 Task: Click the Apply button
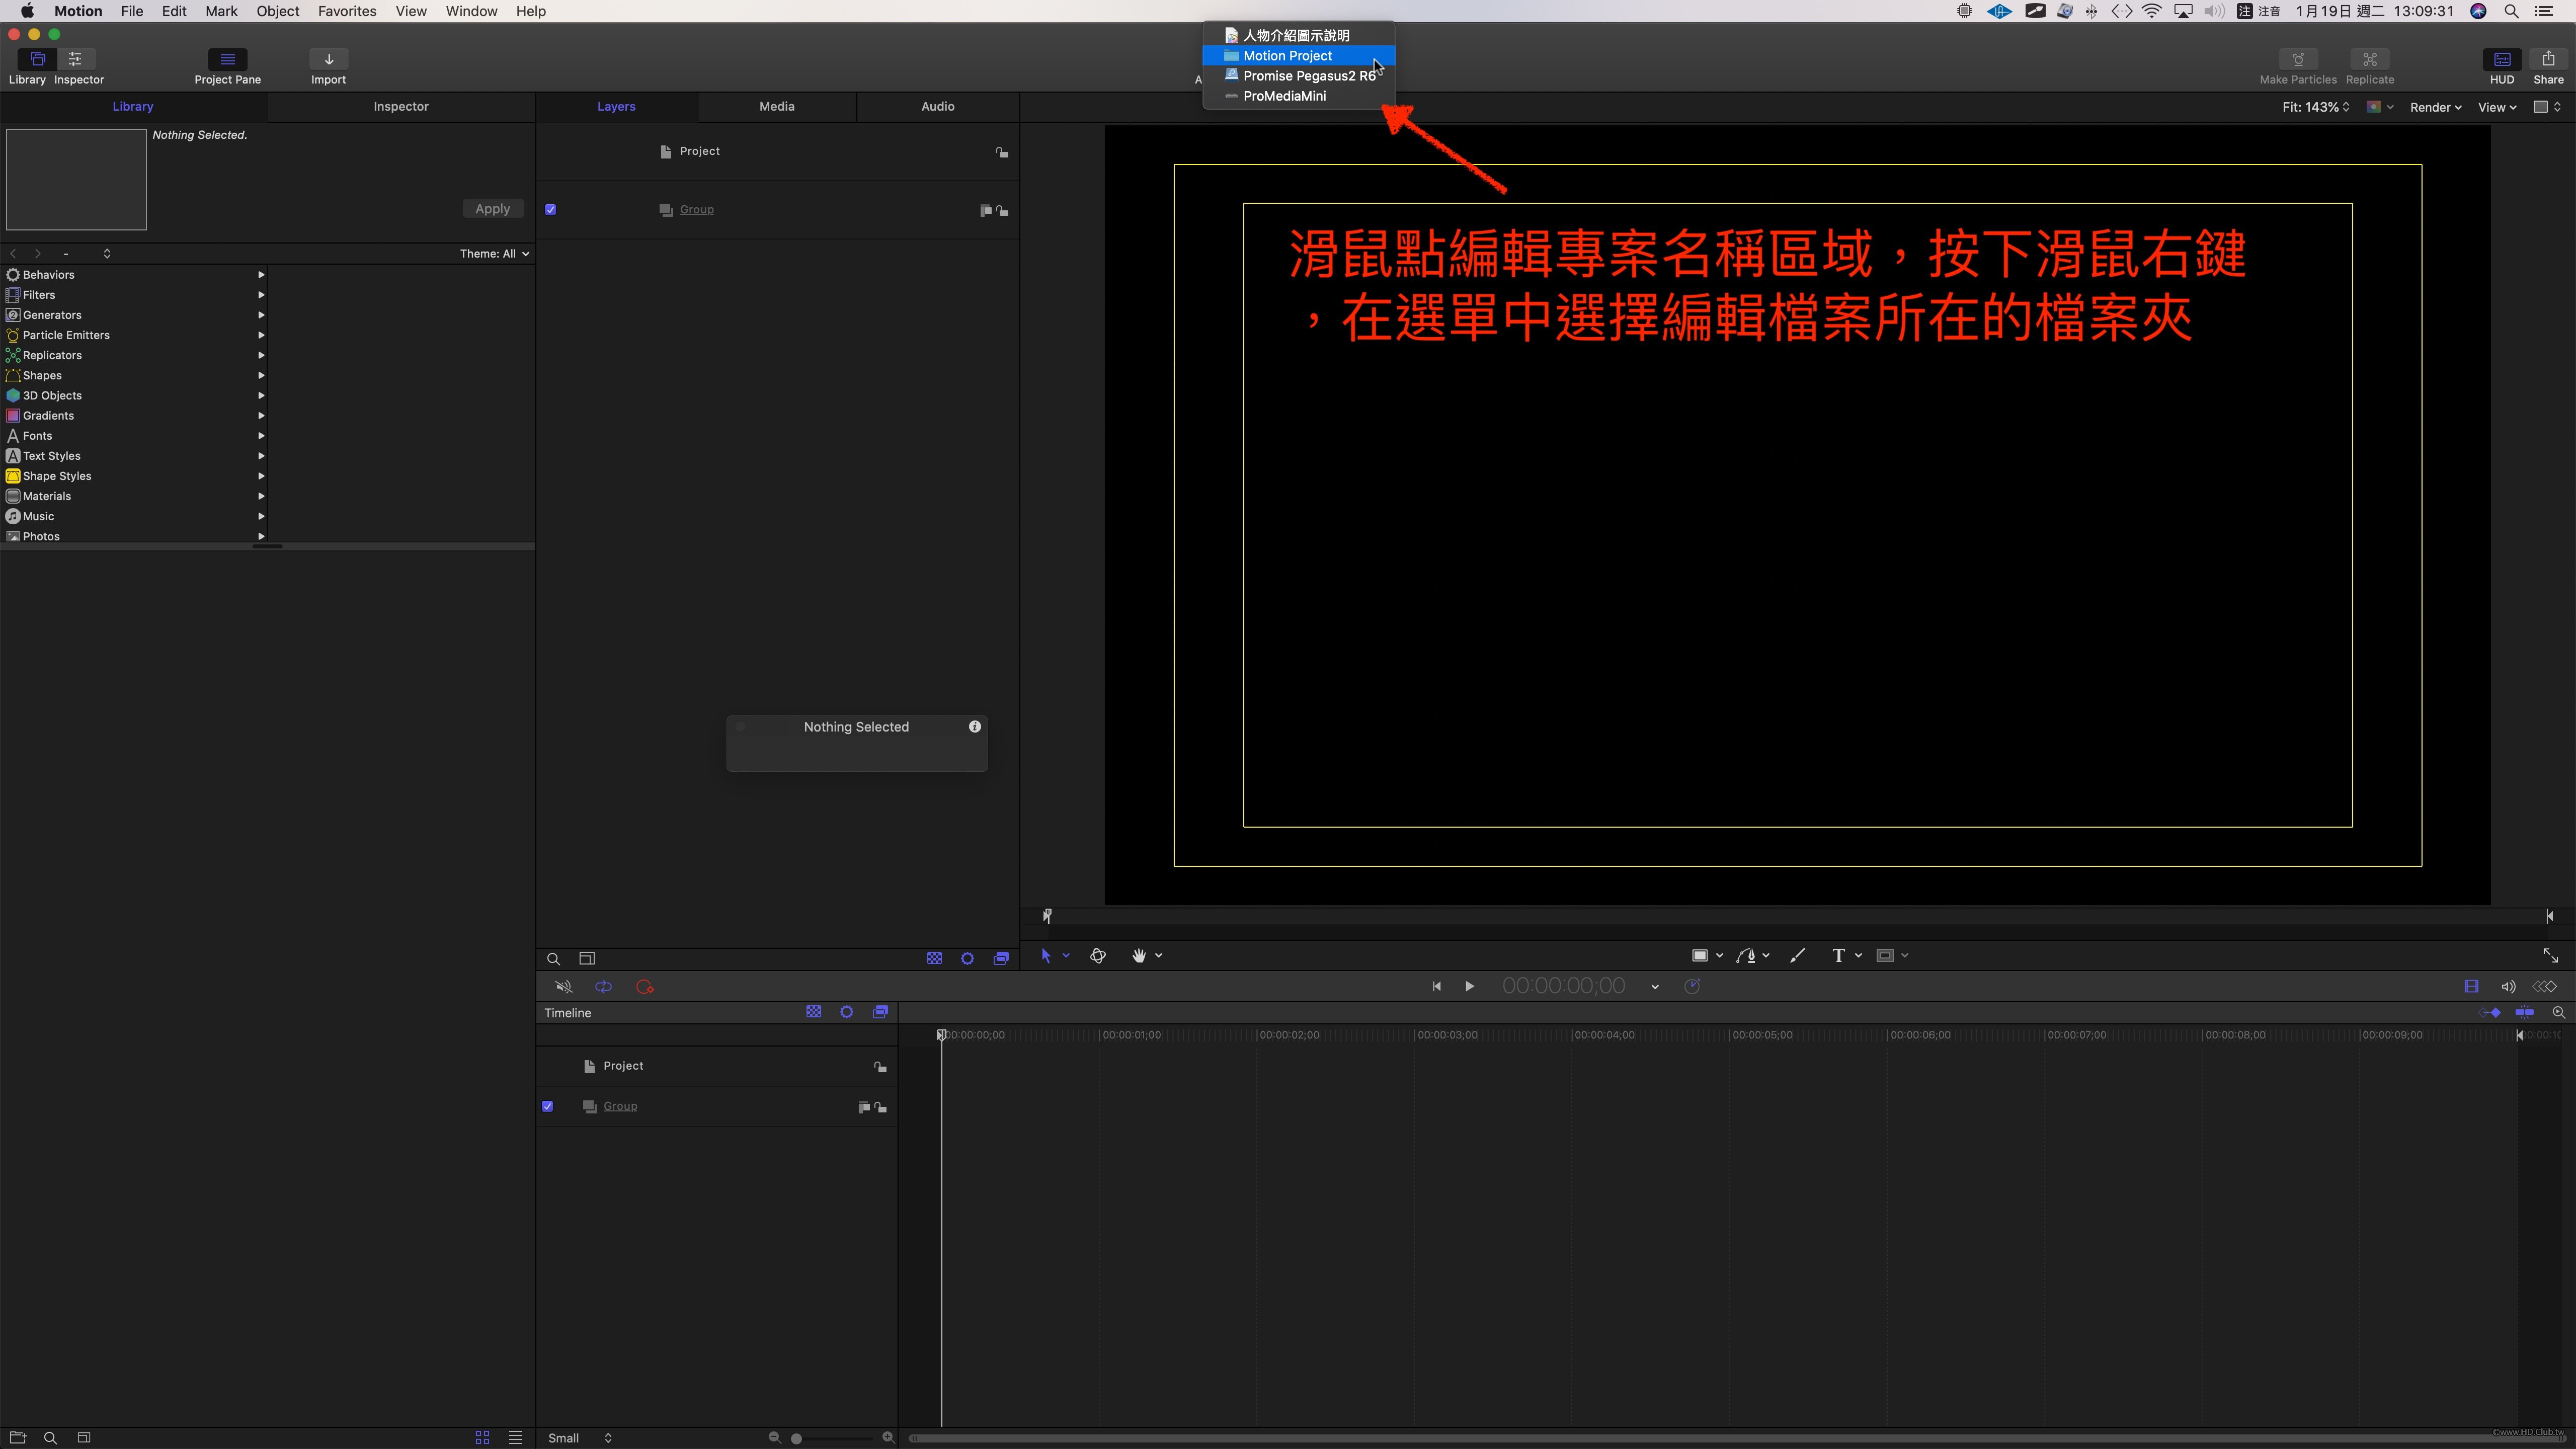(492, 209)
